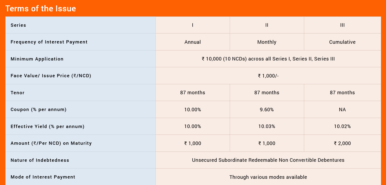Click the Tenor row label
Viewport: 386px width, 185px height.
coord(18,93)
